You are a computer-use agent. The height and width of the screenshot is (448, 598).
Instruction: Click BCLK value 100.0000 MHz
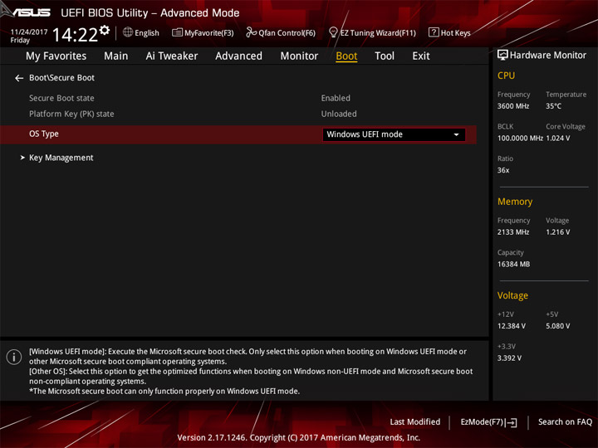[520, 139]
